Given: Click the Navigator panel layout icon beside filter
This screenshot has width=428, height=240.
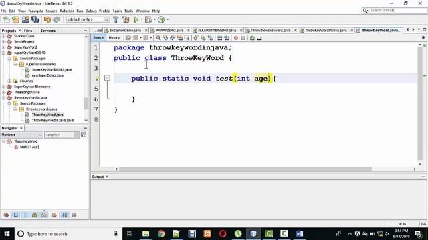Looking at the screenshot, I should click(84, 135).
